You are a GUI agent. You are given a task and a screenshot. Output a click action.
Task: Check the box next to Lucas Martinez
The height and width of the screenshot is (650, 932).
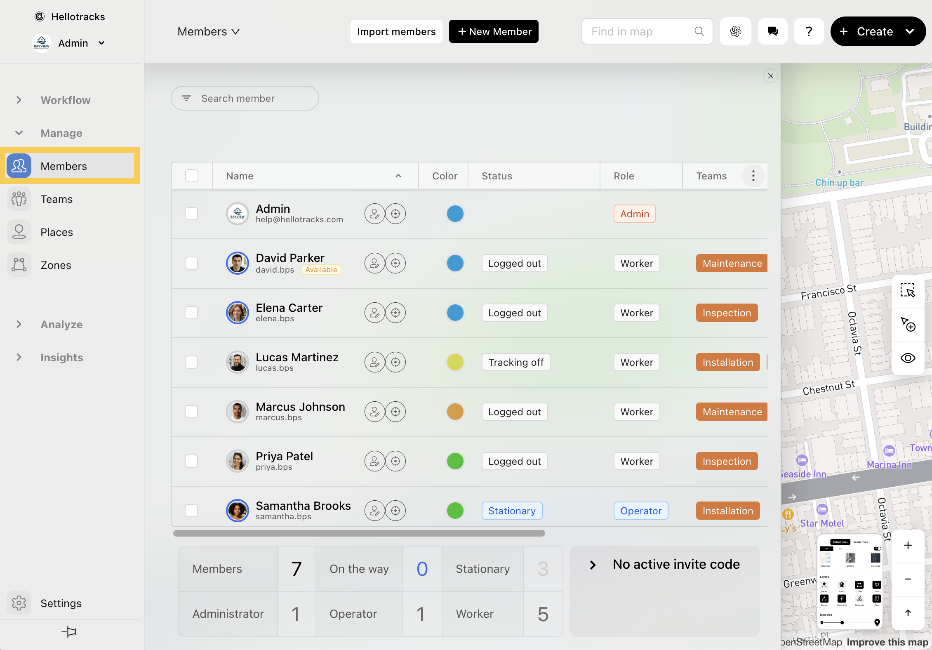191,362
